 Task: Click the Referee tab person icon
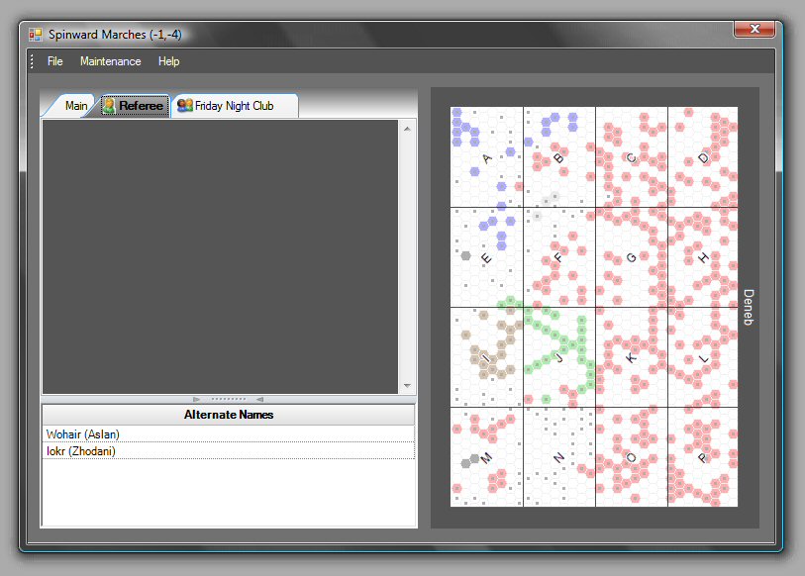click(x=109, y=106)
